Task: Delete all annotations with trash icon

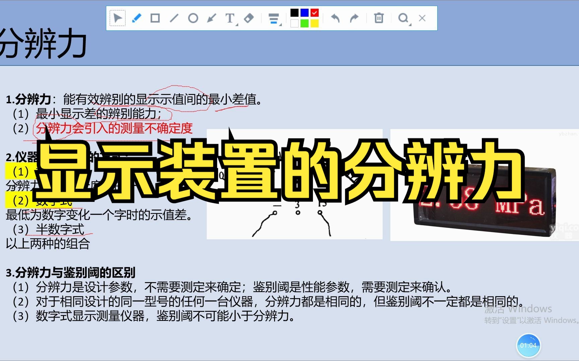Action: (379, 18)
